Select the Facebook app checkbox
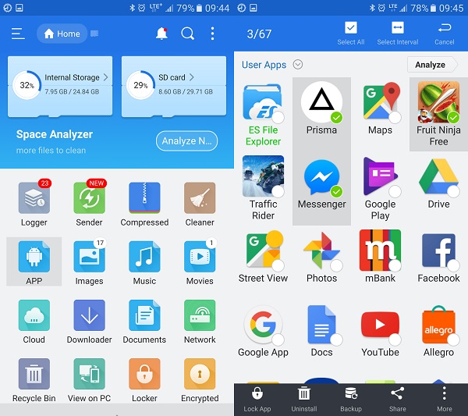This screenshot has height=416, width=468. pyautogui.click(x=453, y=265)
